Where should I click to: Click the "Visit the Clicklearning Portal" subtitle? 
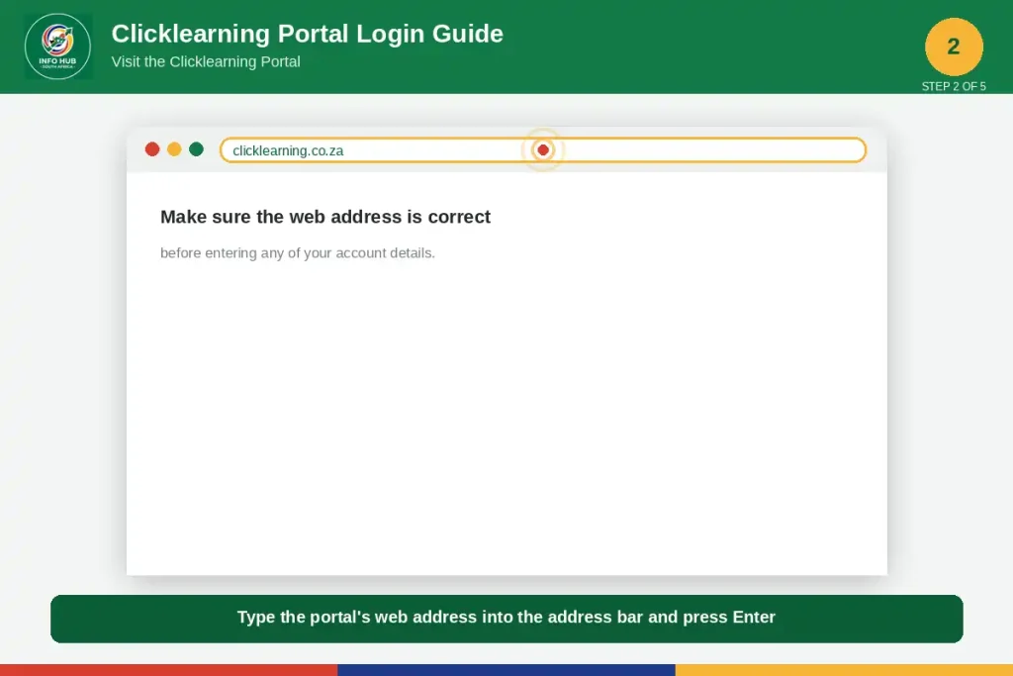(x=206, y=61)
